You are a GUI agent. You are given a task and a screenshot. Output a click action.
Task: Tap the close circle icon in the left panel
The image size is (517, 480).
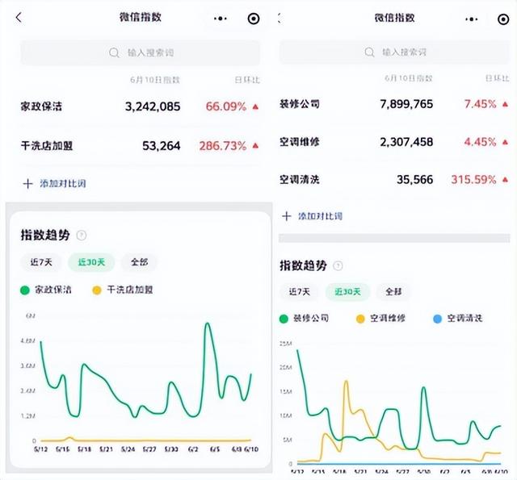254,18
